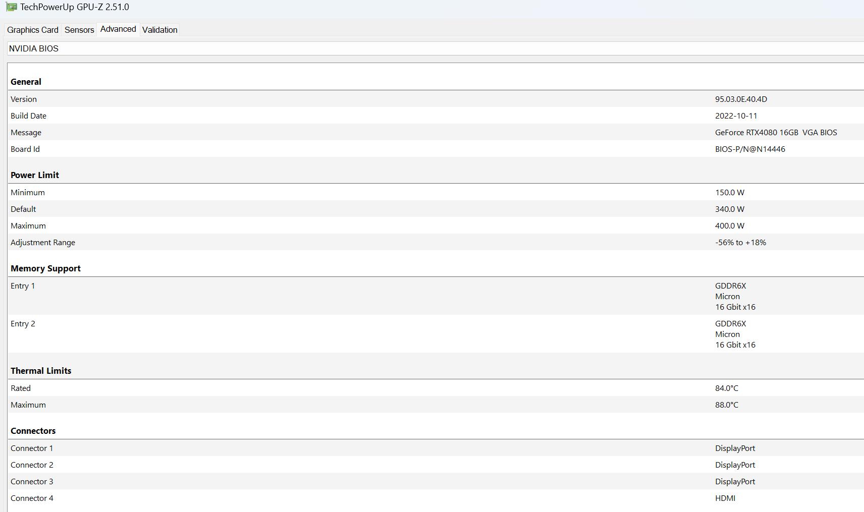The width and height of the screenshot is (864, 512).
Task: Click the Adjustment Range row label
Action: click(x=43, y=243)
